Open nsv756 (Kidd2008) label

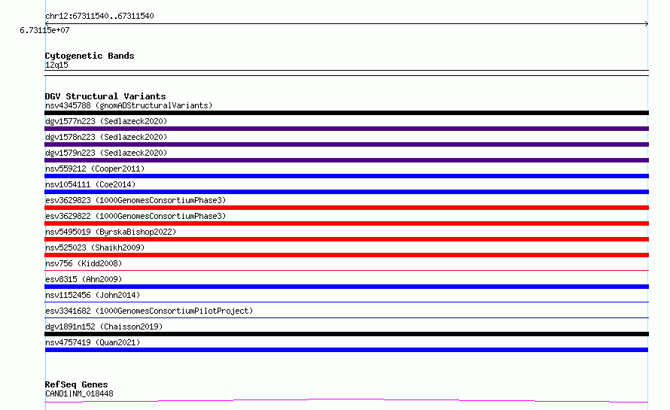point(84,263)
